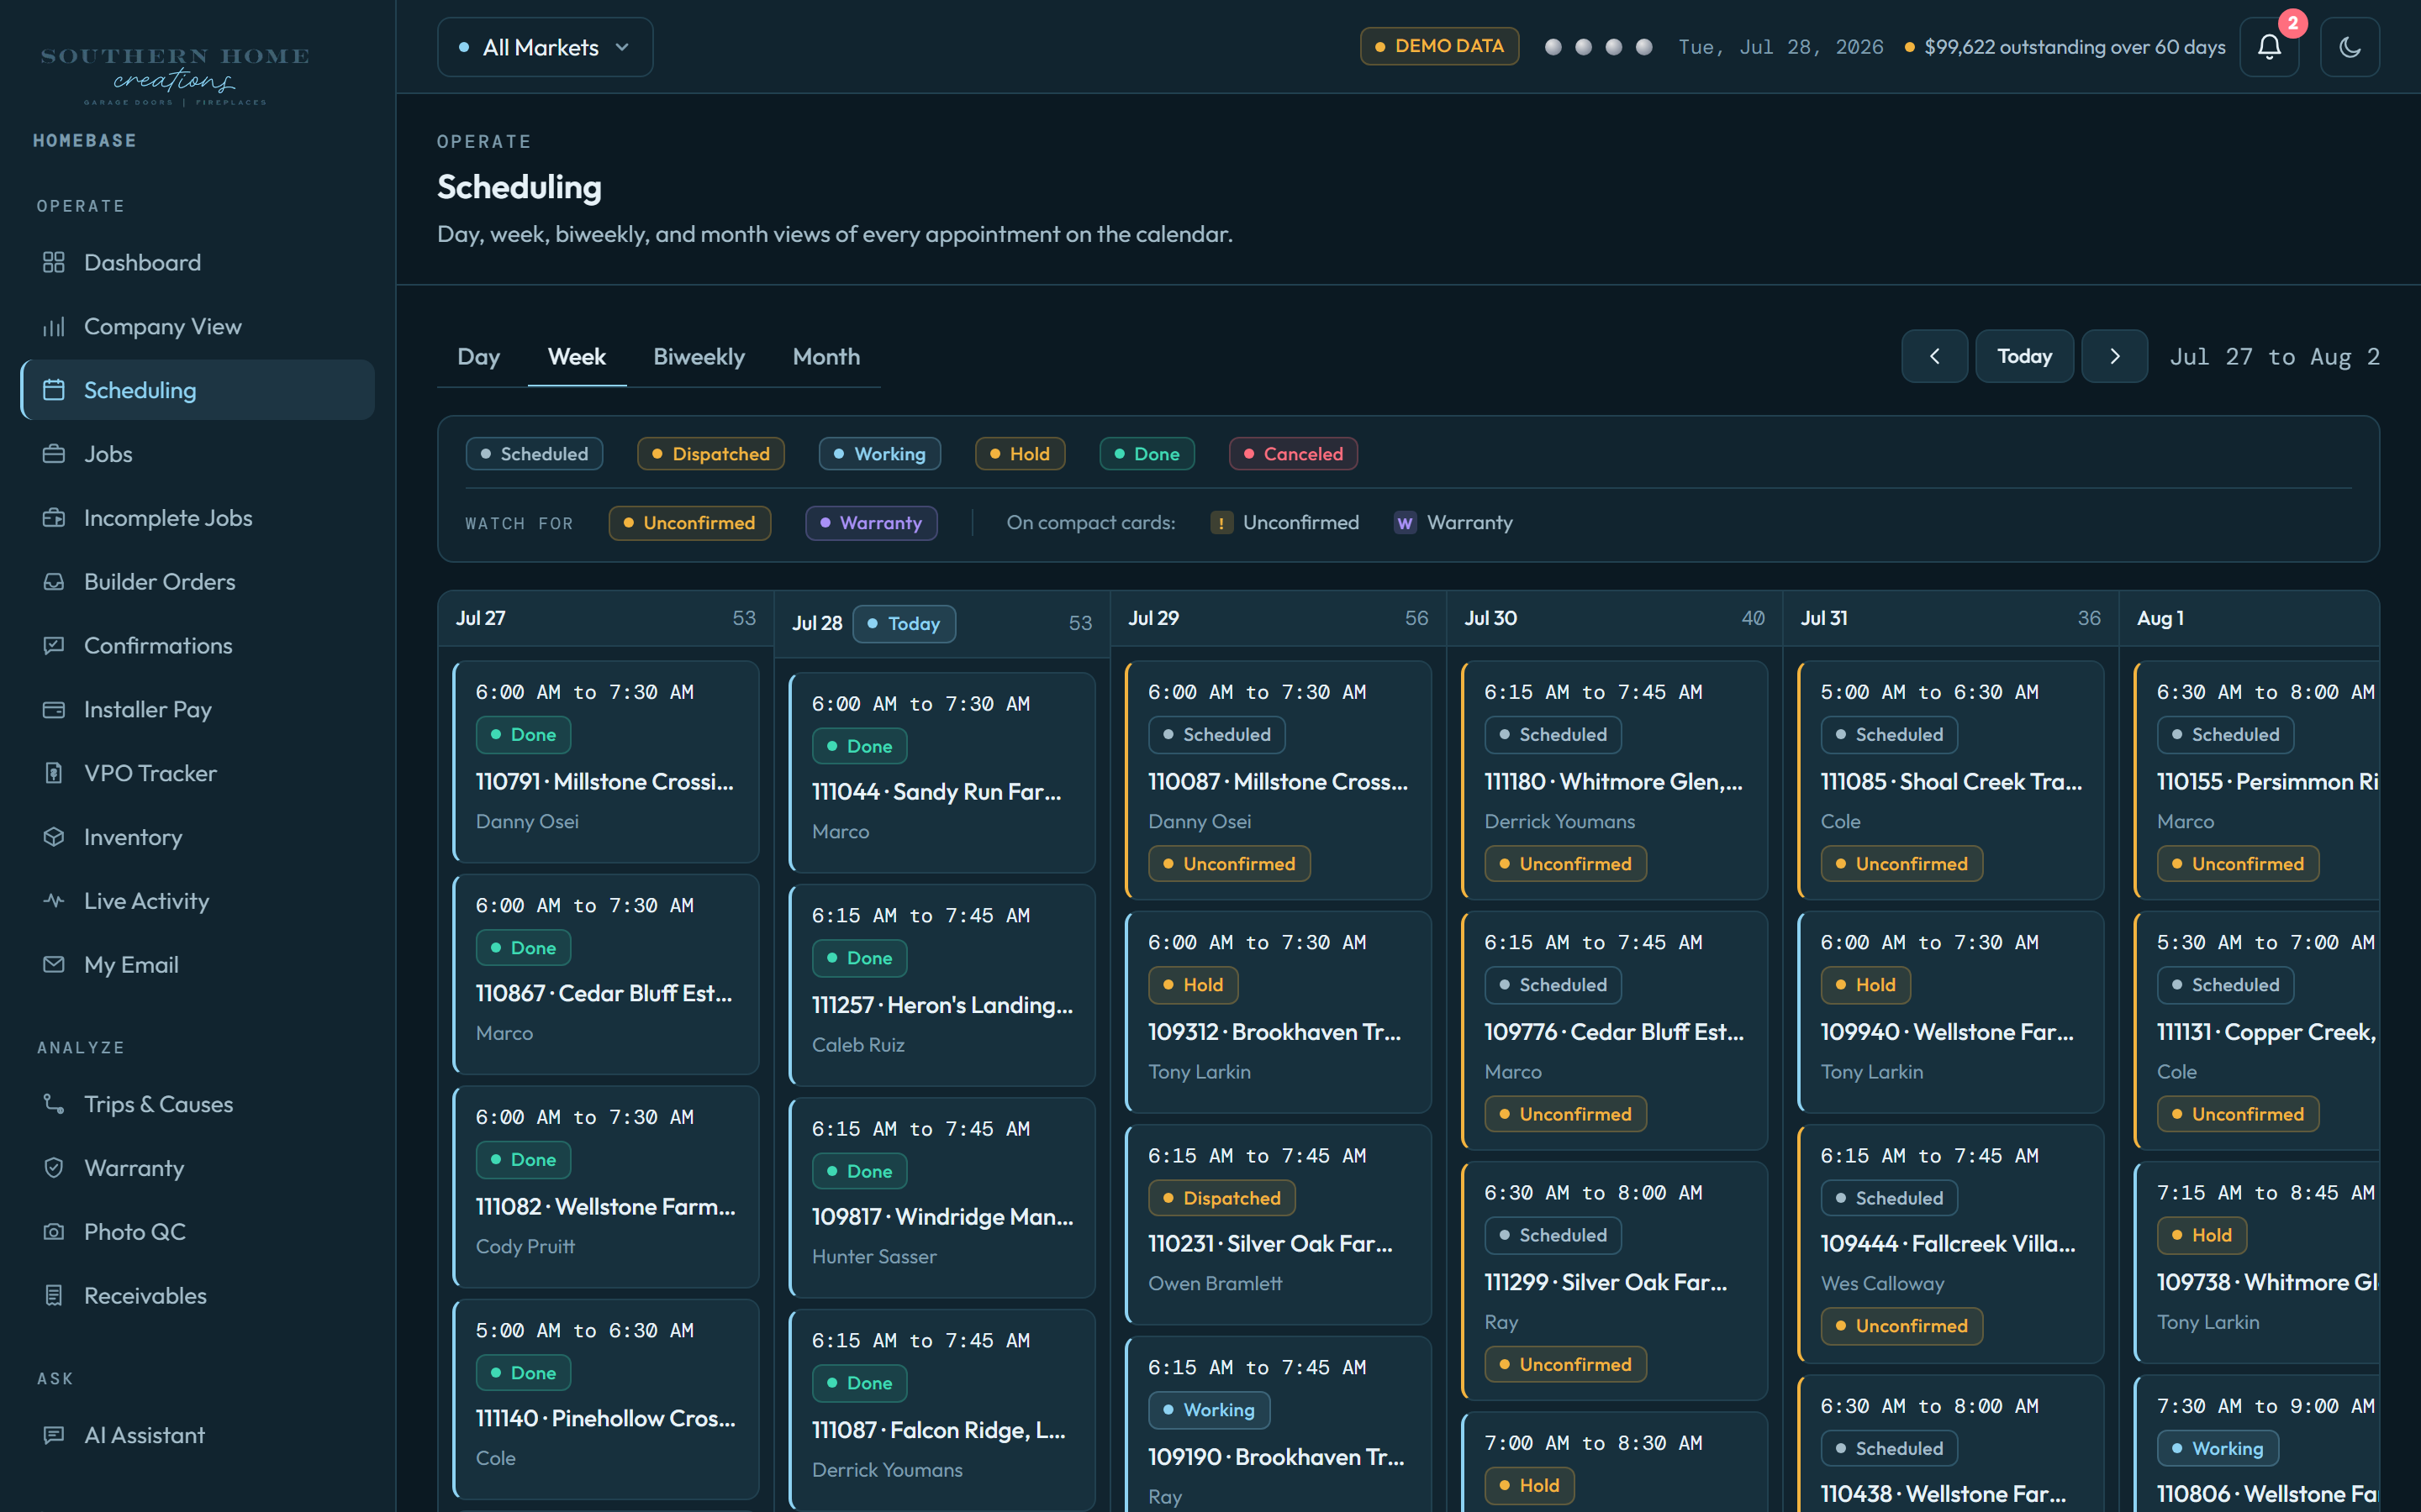Click the compact-card Warranty W badge

[1406, 523]
